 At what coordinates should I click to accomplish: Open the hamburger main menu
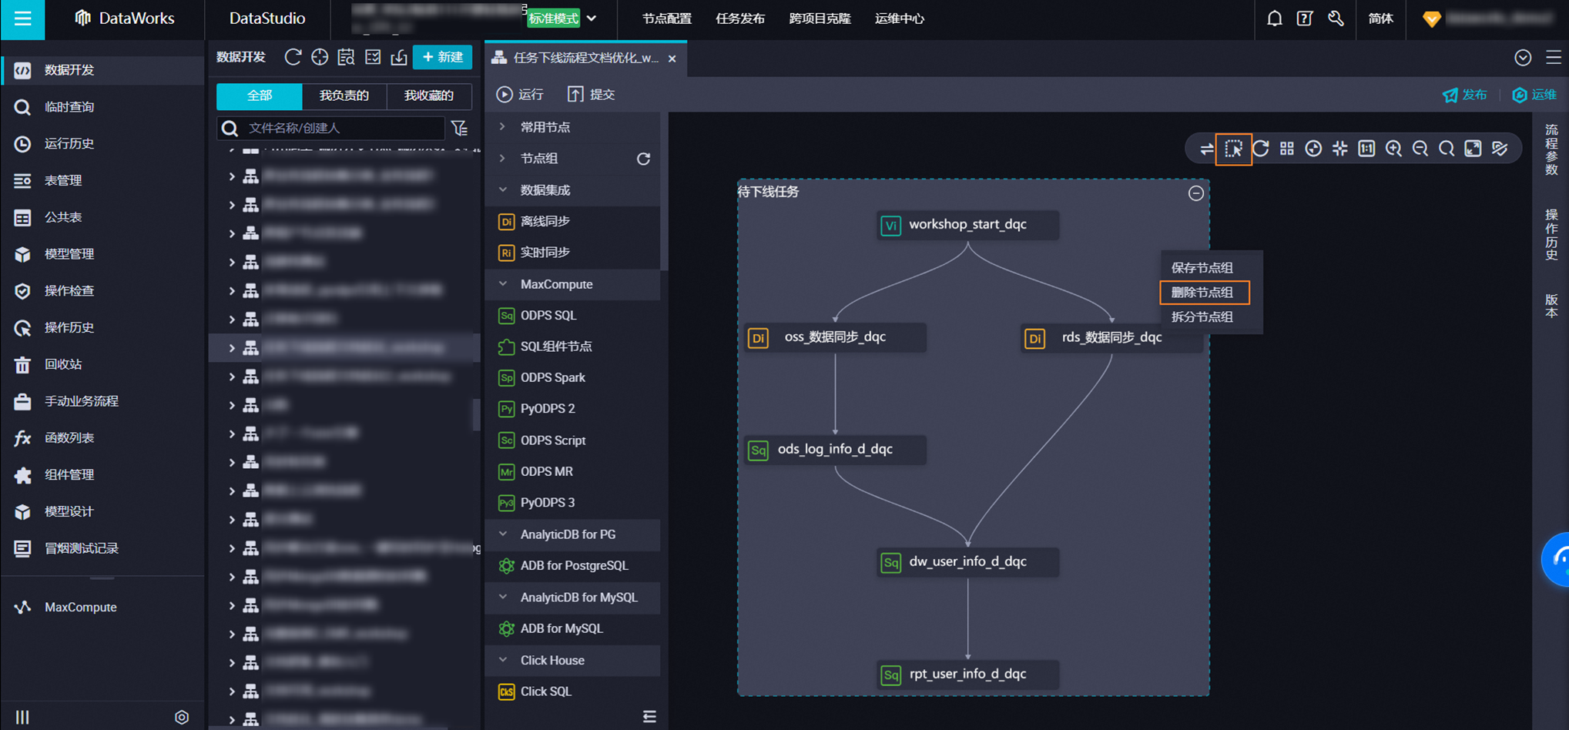(22, 18)
